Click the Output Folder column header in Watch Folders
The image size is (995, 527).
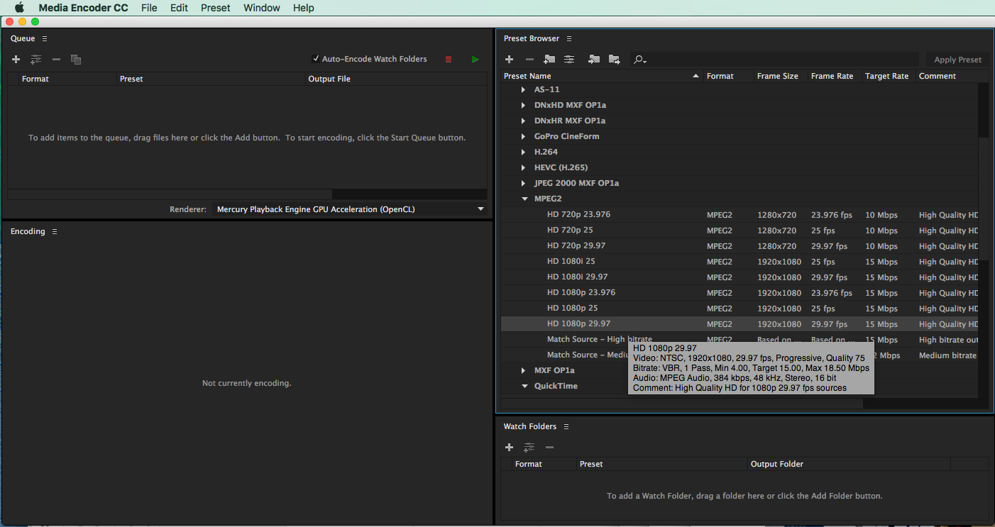tap(849, 464)
